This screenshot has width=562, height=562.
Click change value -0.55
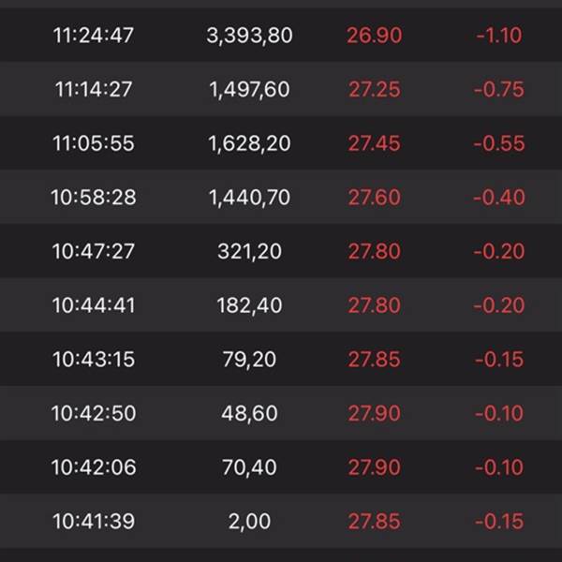499,143
